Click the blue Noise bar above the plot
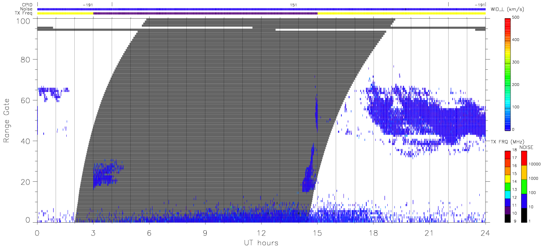 click(261, 9)
